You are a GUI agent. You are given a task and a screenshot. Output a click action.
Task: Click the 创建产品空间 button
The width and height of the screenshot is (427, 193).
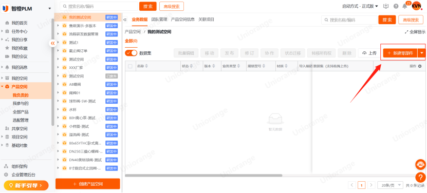coord(88,184)
